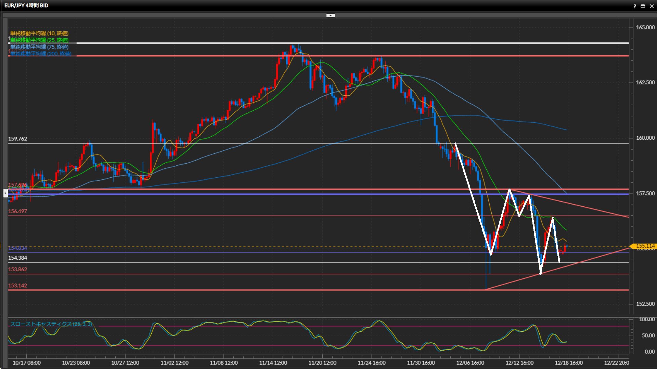Select the 153.142 bottom support line label
Viewport: 657px width, 369px height.
(x=17, y=286)
